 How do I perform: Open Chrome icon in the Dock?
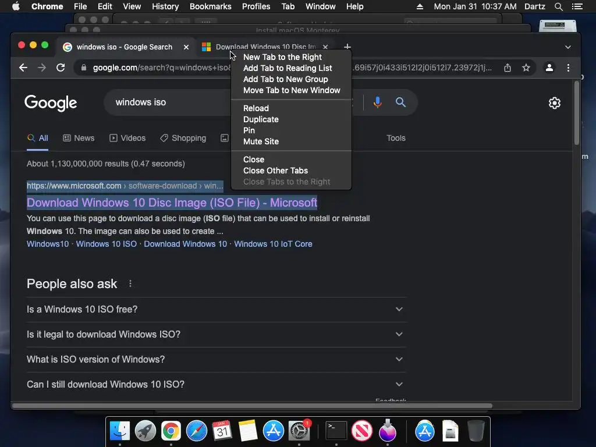pos(171,431)
